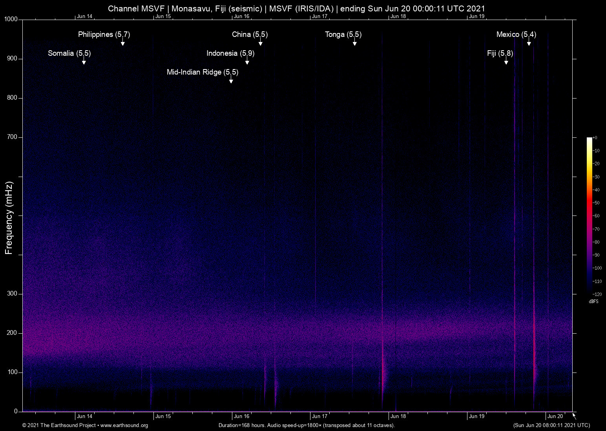This screenshot has height=431, width=606.
Task: Click the arrow marker below Tonga (5.5)
Action: [354, 43]
